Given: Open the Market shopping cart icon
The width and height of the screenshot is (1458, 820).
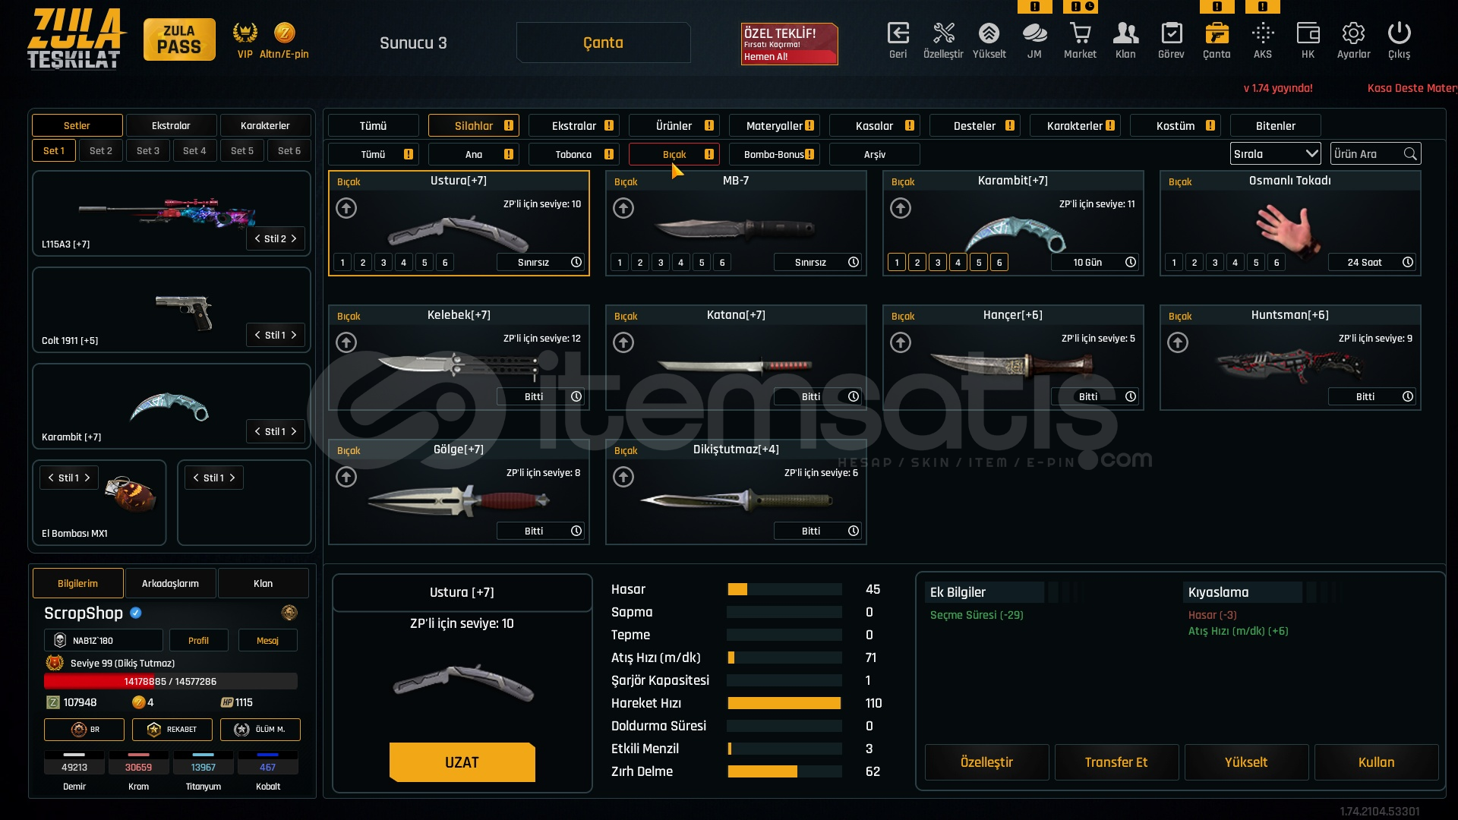Looking at the screenshot, I should click(1080, 34).
